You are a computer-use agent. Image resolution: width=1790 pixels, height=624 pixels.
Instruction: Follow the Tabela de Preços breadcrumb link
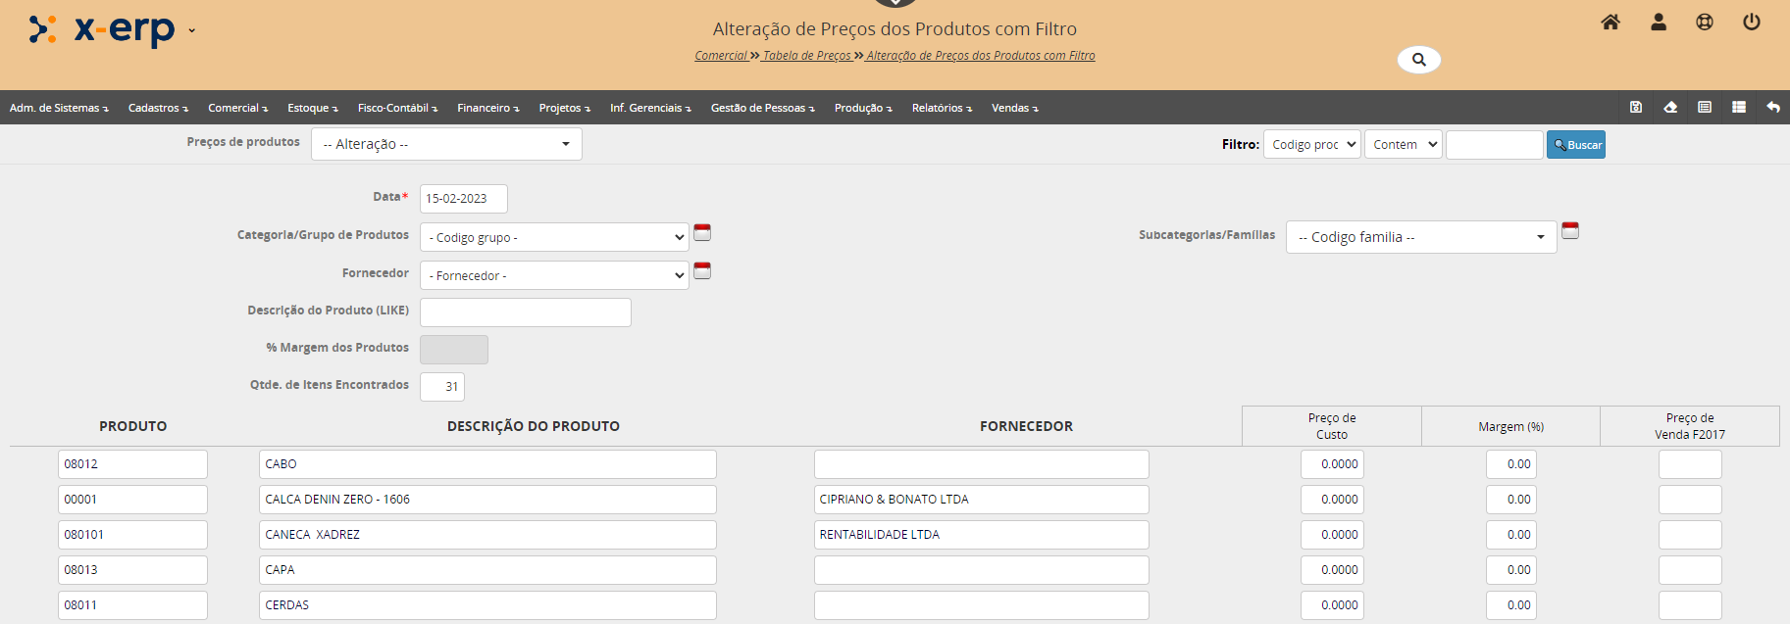(806, 56)
